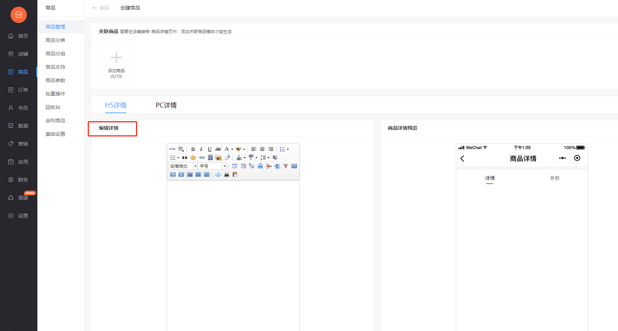The width and height of the screenshot is (618, 331).
Task: Apply the font color 'A' icon
Action: click(227, 149)
